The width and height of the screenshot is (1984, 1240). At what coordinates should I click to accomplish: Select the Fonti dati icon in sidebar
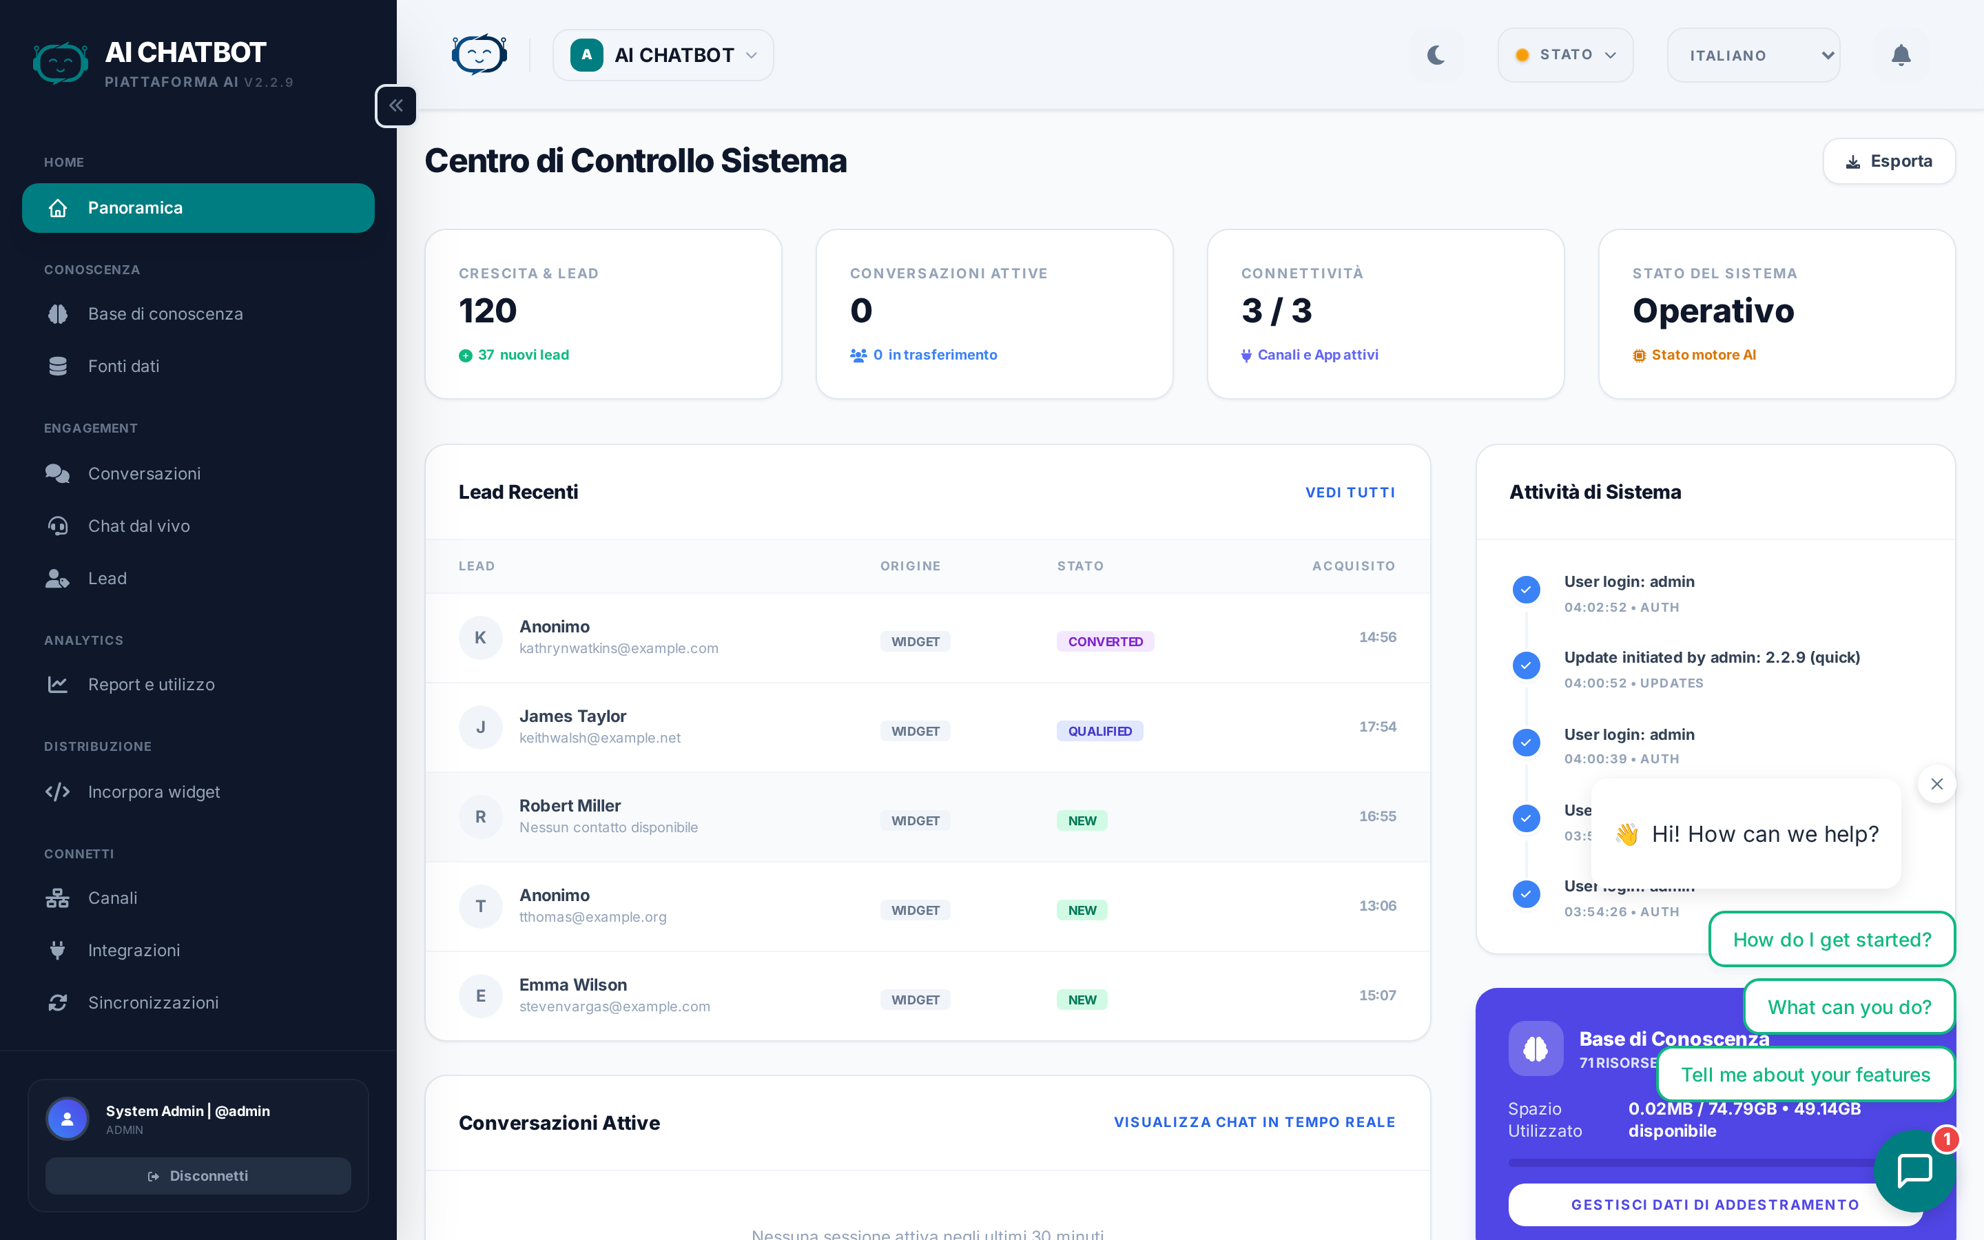pyautogui.click(x=57, y=366)
